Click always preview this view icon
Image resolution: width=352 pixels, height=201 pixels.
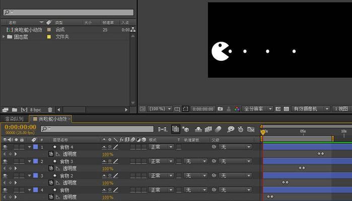[143, 109]
